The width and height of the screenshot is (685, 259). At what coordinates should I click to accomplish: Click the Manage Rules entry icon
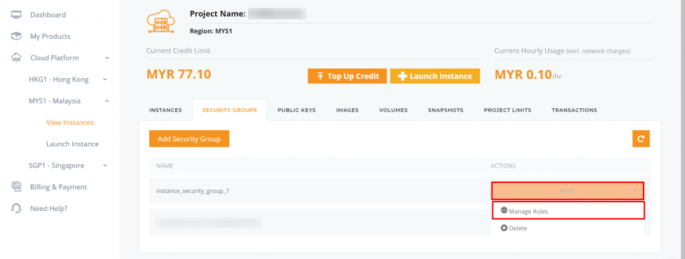504,210
